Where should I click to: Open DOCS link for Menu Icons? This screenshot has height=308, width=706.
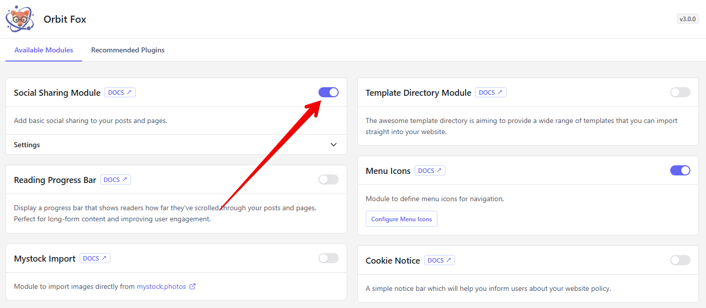pyautogui.click(x=430, y=171)
